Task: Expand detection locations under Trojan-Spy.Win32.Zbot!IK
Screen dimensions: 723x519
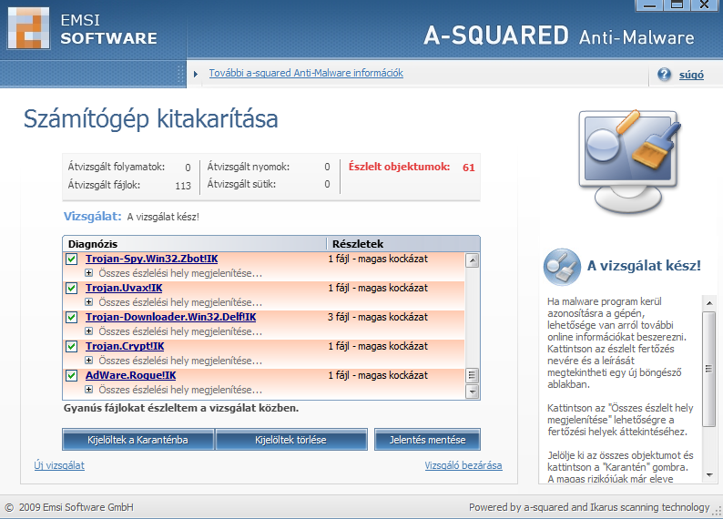Action: pos(89,273)
